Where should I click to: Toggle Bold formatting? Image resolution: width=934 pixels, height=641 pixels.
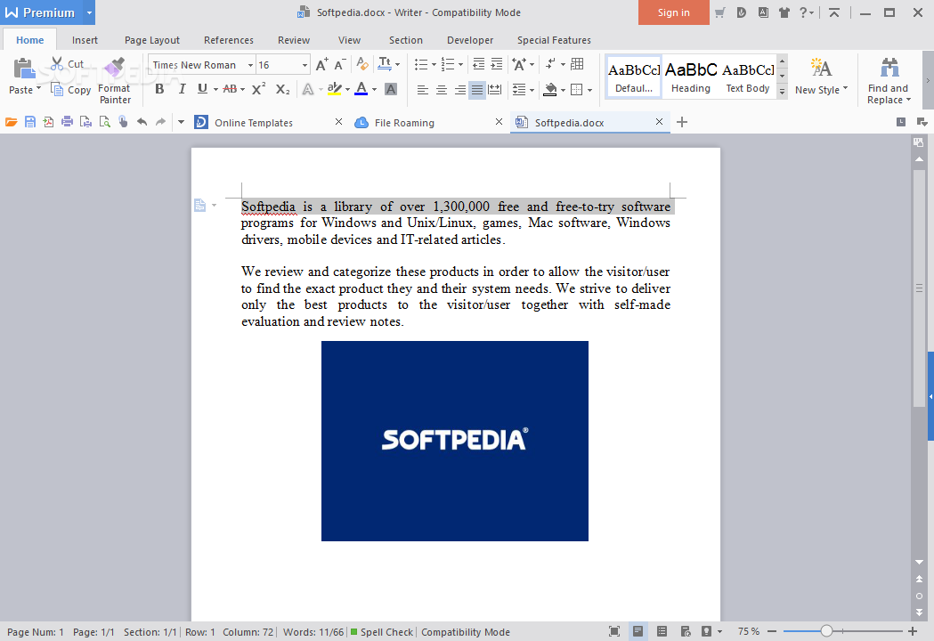(x=158, y=89)
